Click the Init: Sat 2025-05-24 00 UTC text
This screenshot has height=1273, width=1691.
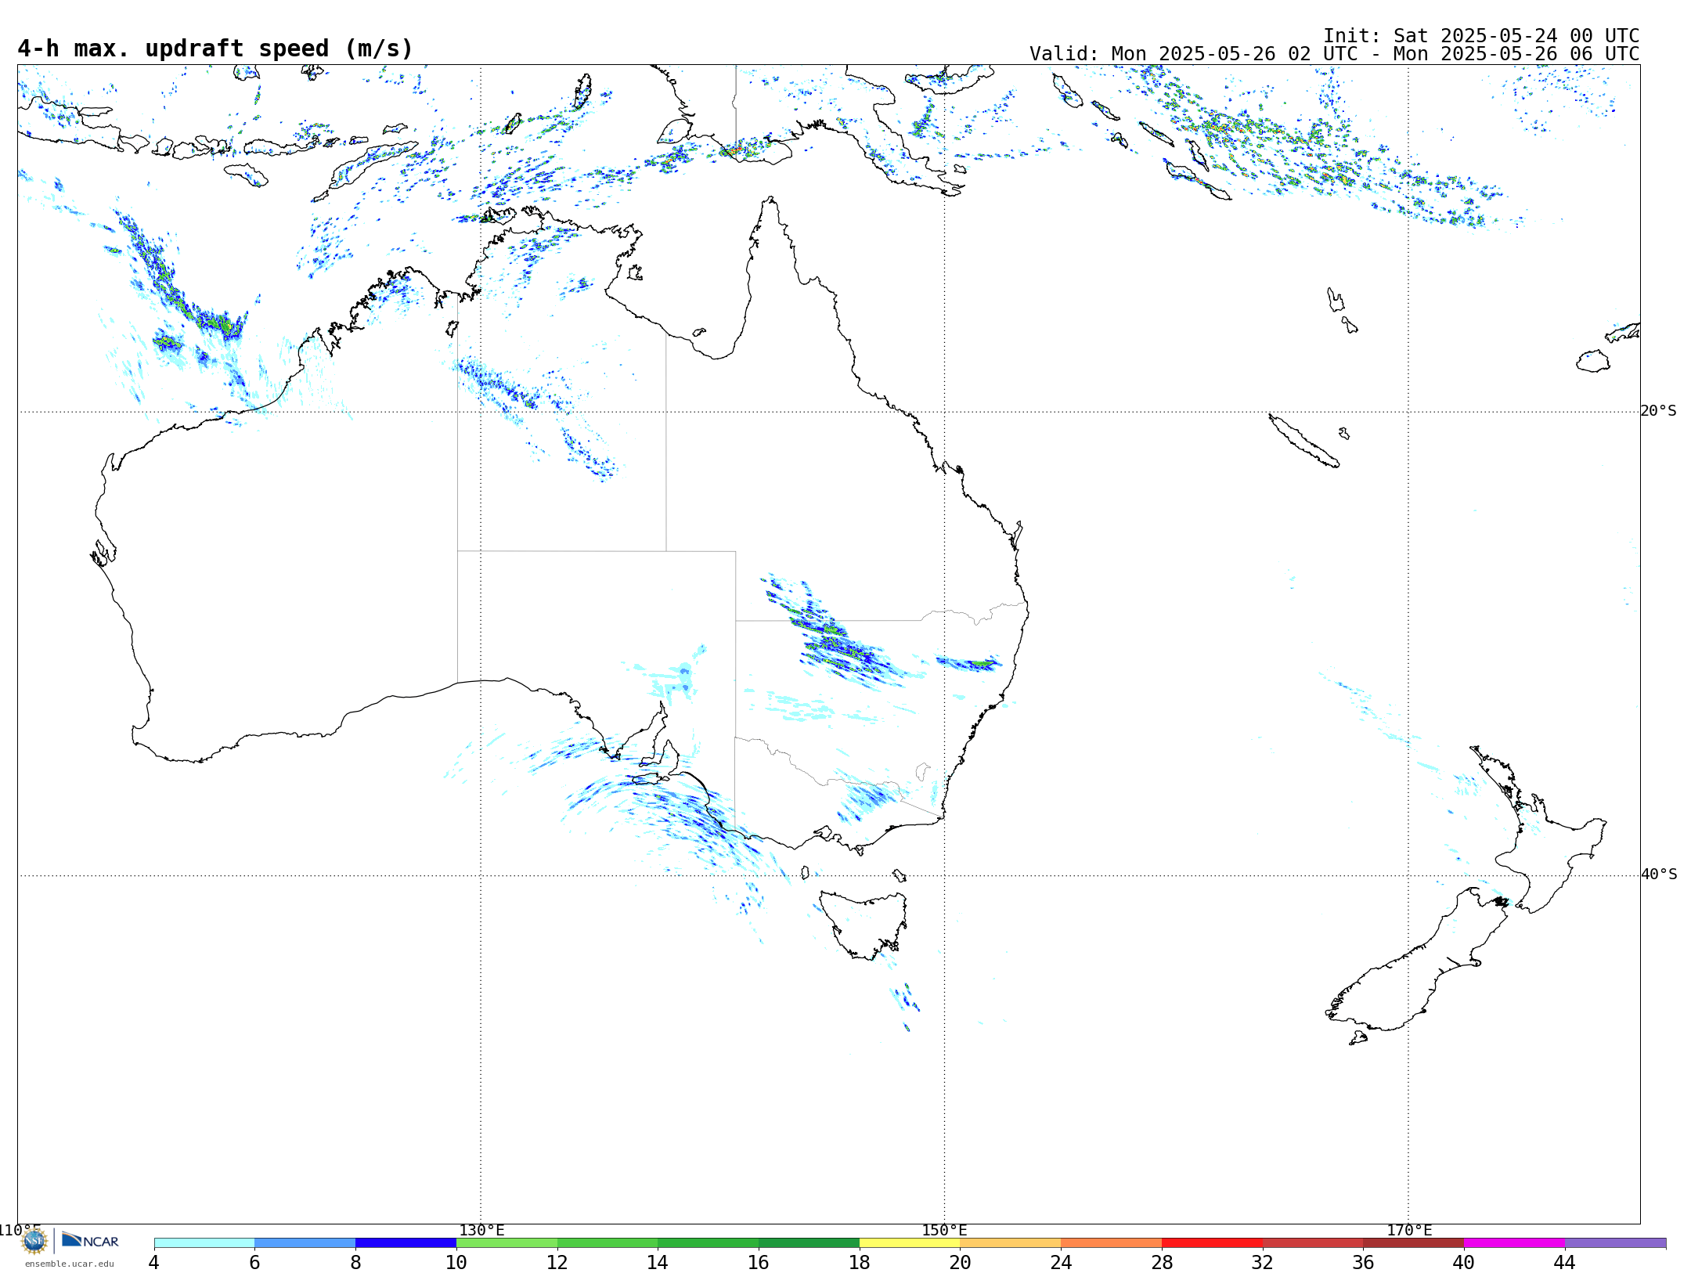tap(1481, 36)
